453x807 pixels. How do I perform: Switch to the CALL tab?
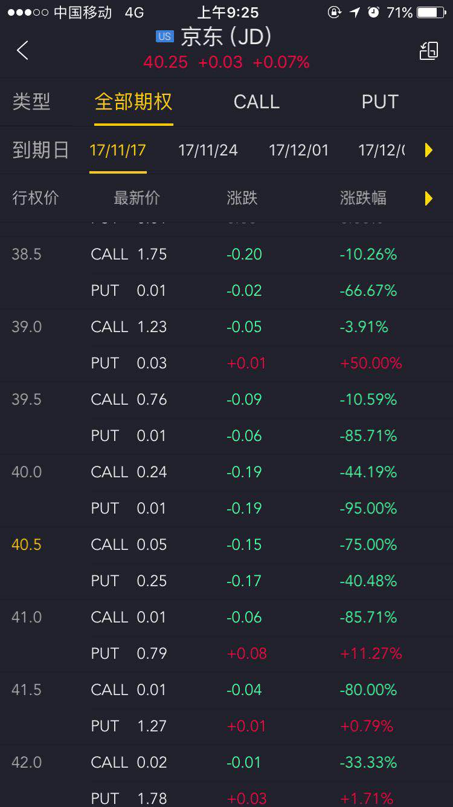pyautogui.click(x=257, y=102)
